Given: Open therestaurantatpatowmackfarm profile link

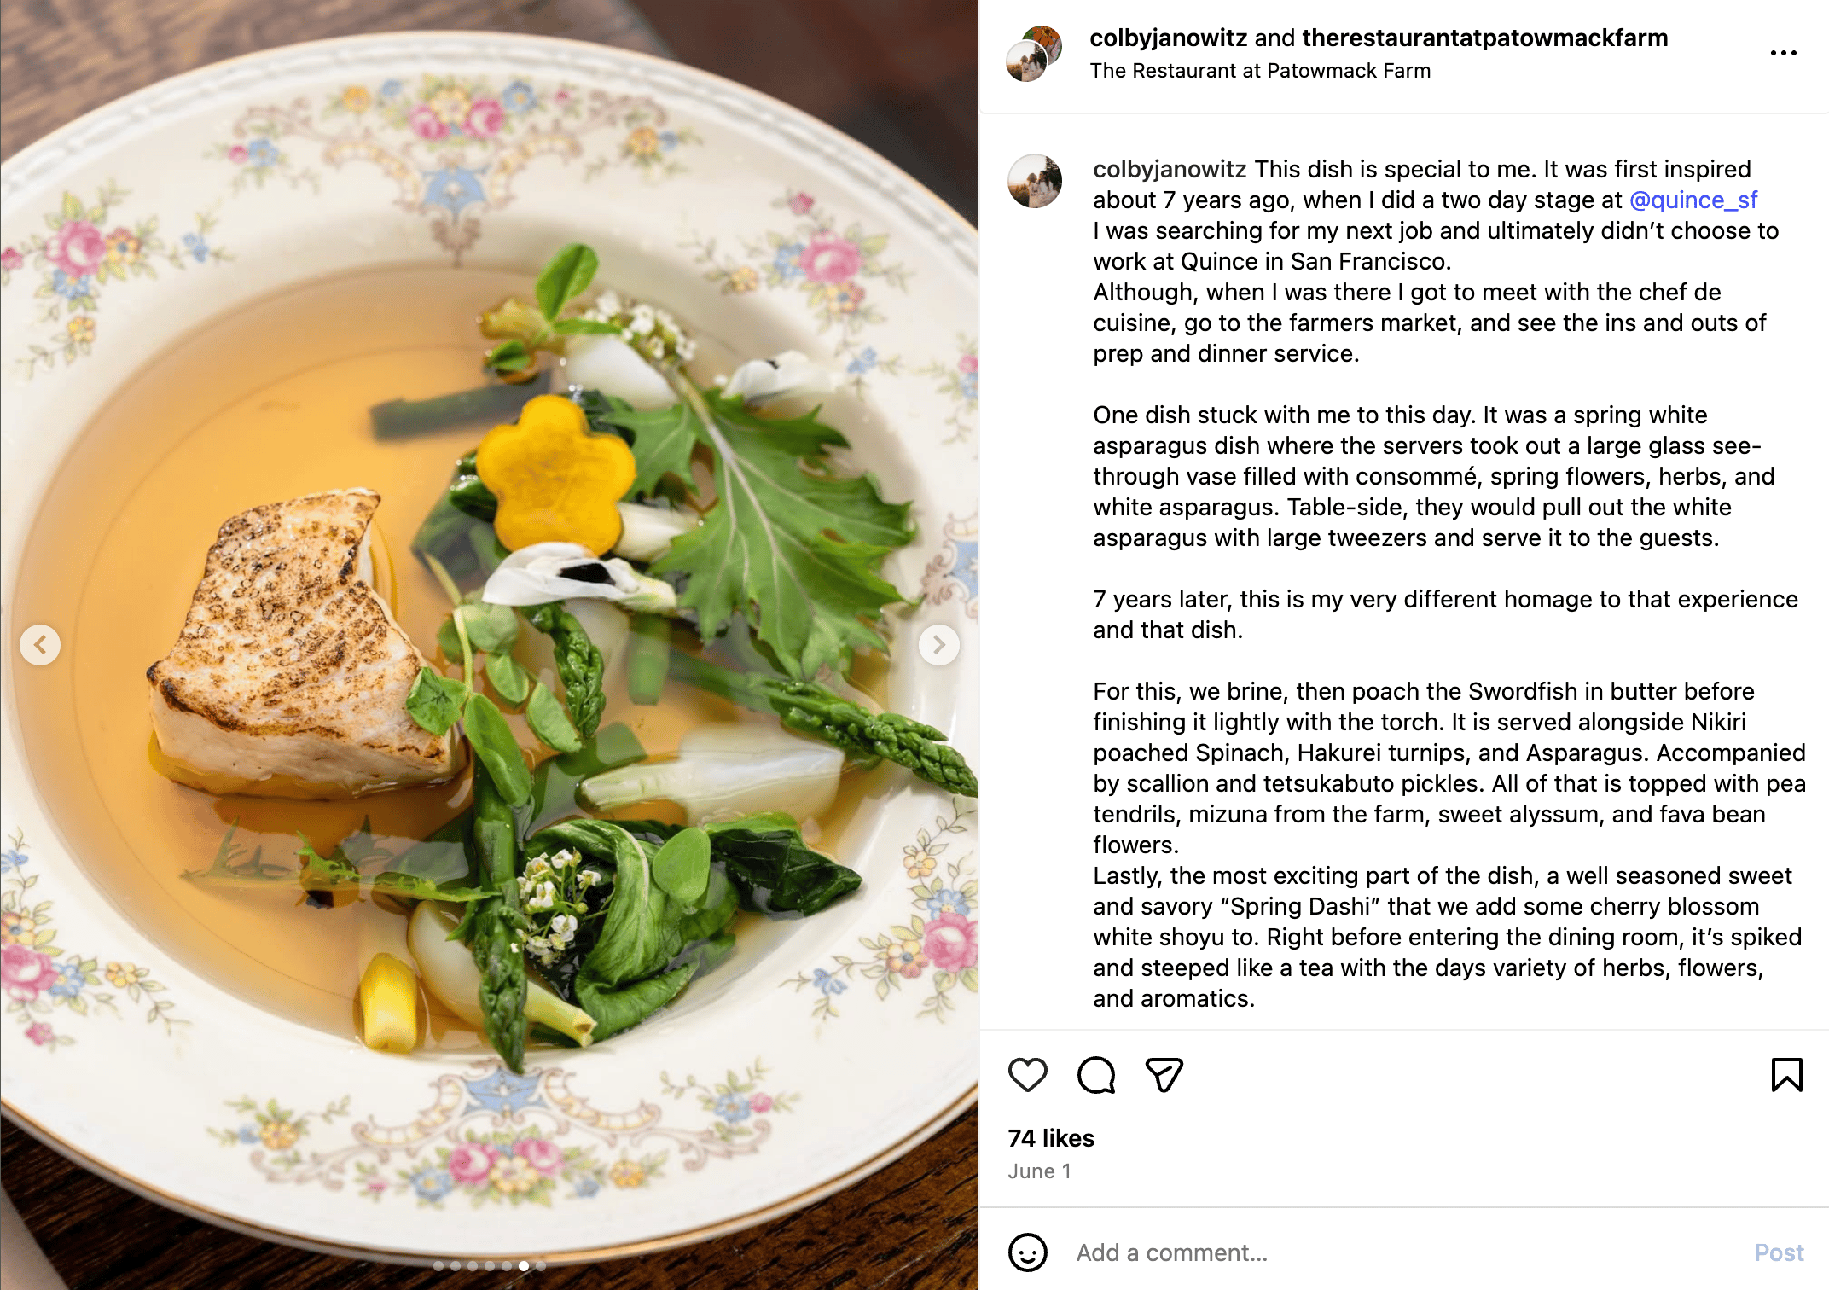Looking at the screenshot, I should 1485,38.
